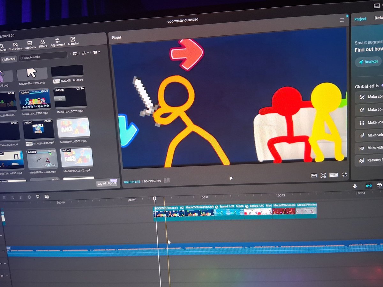Click the current timecode 00:00:11:15
This screenshot has height=287, width=383.
132,182
